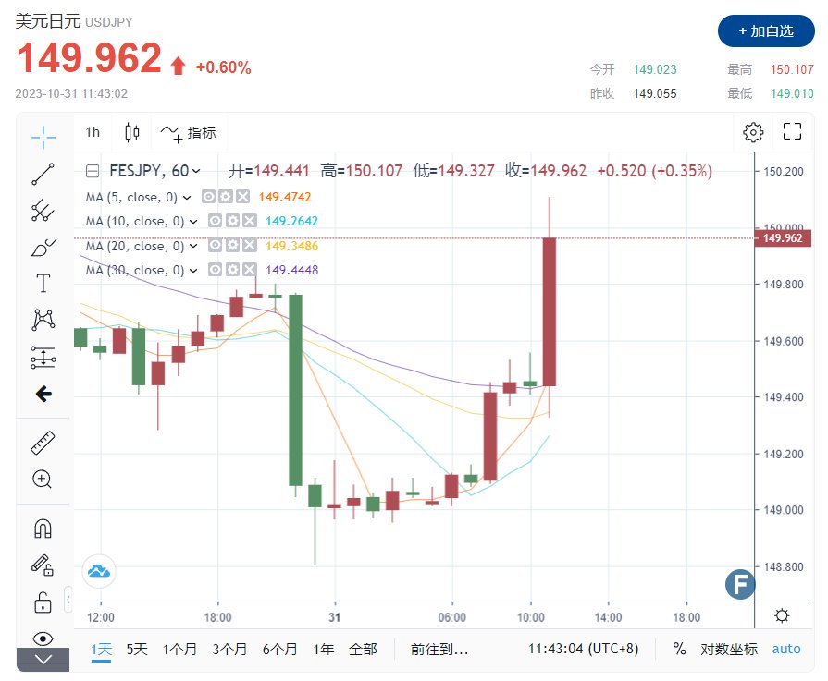The image size is (828, 681).
Task: Click the 加自选 button
Action: (765, 31)
